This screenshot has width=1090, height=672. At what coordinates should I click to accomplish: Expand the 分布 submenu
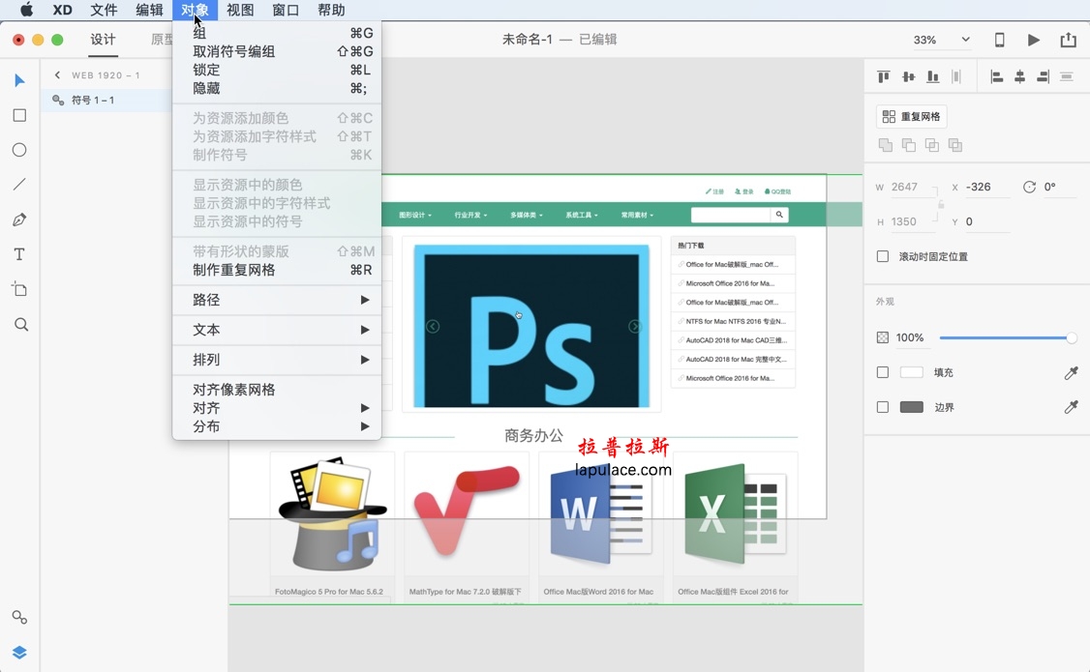pyautogui.click(x=277, y=426)
